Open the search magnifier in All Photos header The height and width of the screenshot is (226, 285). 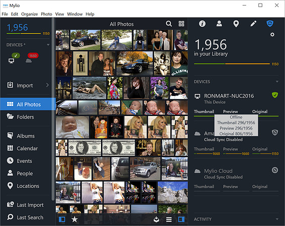(x=169, y=24)
